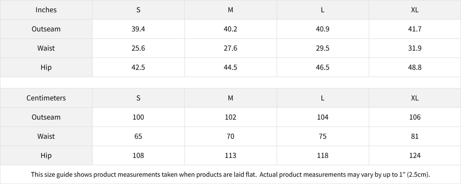
Task: Click the 41.7 outseam measurement
Action: pos(415,29)
